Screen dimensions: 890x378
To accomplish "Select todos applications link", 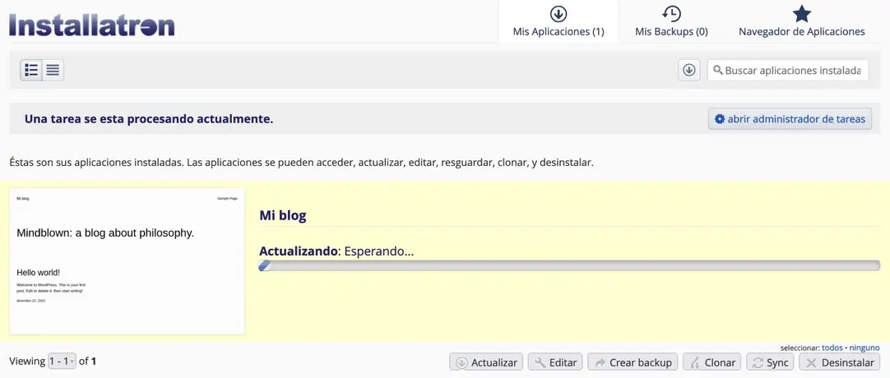I will (x=832, y=348).
